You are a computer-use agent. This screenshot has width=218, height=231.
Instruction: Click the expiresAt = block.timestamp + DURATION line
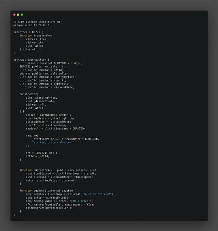click(56, 128)
